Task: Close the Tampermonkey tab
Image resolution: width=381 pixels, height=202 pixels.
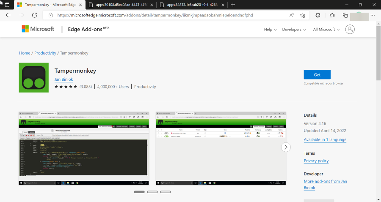Action: tap(81, 5)
